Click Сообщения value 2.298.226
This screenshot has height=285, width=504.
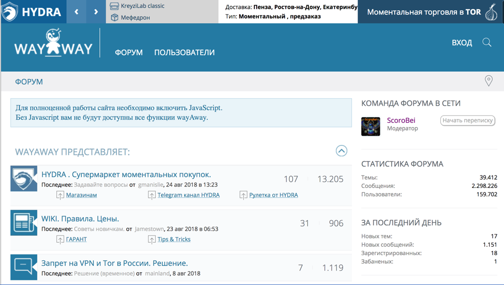point(484,186)
